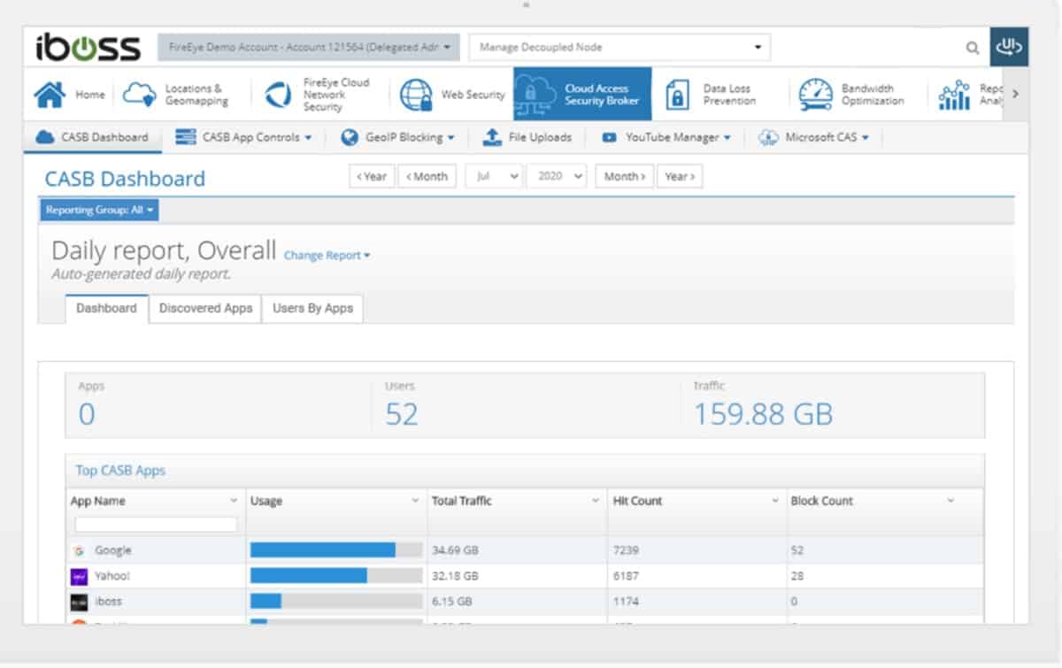This screenshot has height=668, width=1062.
Task: Click the Cloud Access Security Broker icon
Action: coord(536,95)
